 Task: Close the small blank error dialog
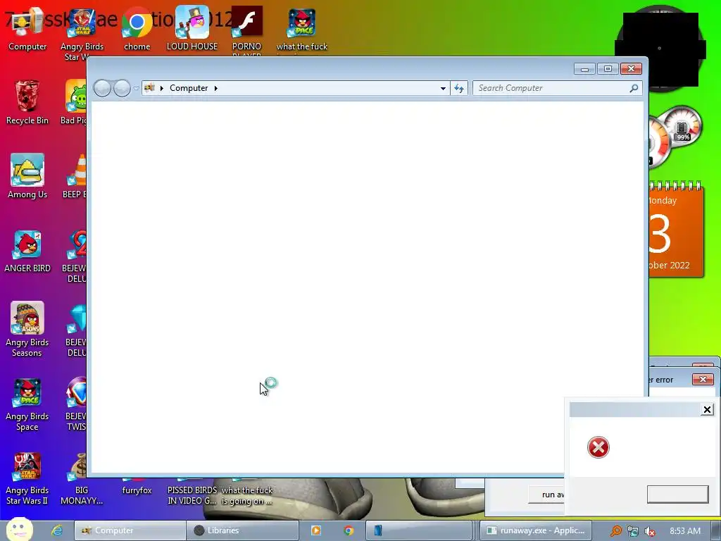707,409
